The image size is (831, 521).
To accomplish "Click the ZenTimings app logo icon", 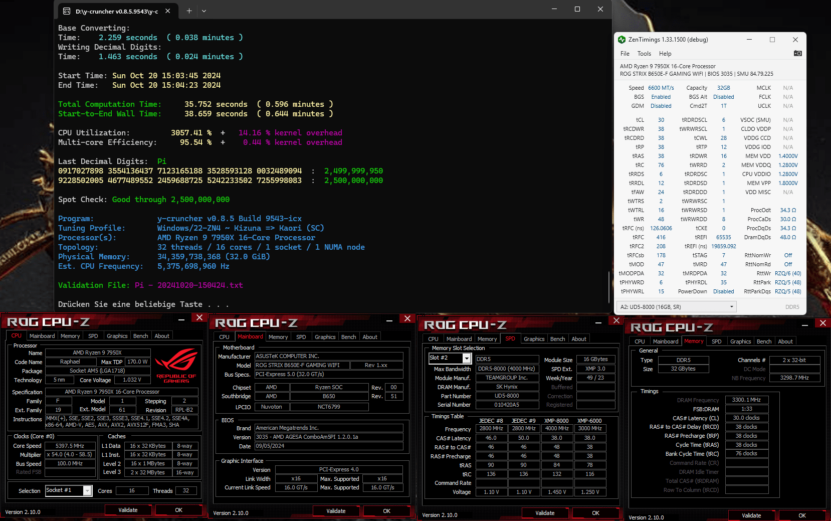I will click(622, 40).
